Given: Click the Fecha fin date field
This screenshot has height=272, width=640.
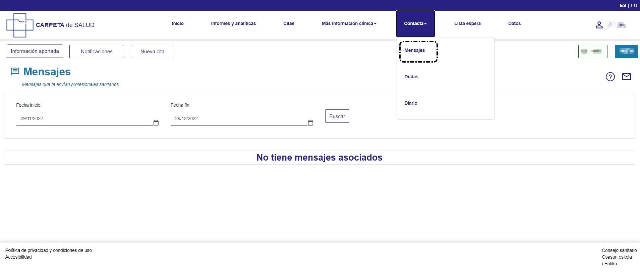Looking at the screenshot, I should (x=239, y=119).
